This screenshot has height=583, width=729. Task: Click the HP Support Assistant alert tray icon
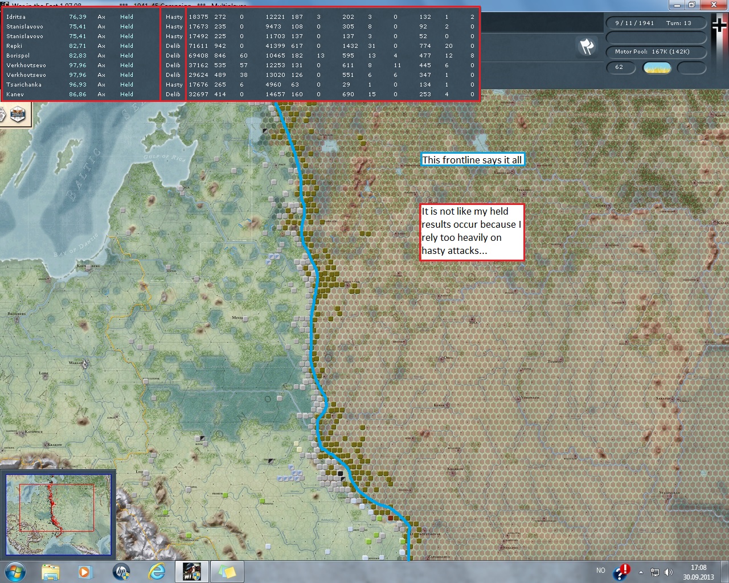tap(622, 572)
